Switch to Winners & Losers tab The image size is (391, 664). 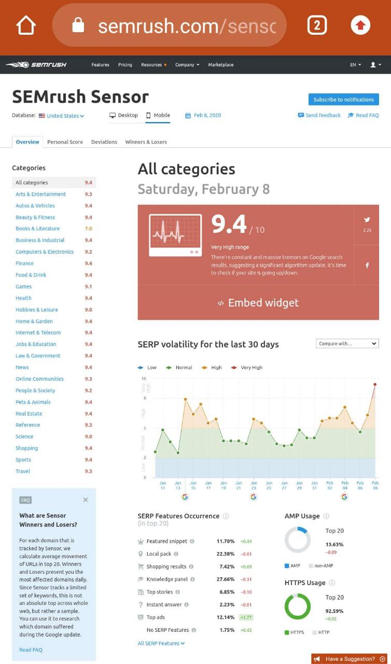(x=146, y=142)
